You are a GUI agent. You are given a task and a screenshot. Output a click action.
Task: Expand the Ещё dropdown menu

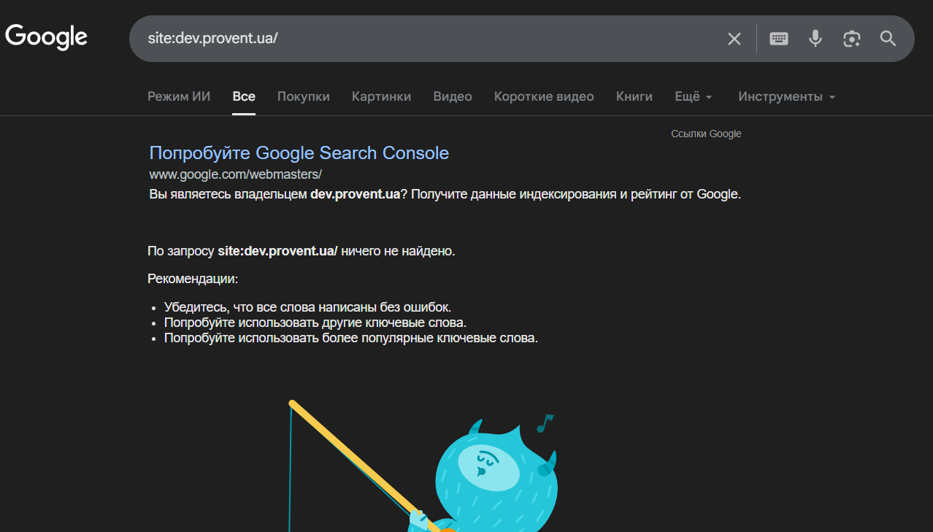[x=694, y=96]
